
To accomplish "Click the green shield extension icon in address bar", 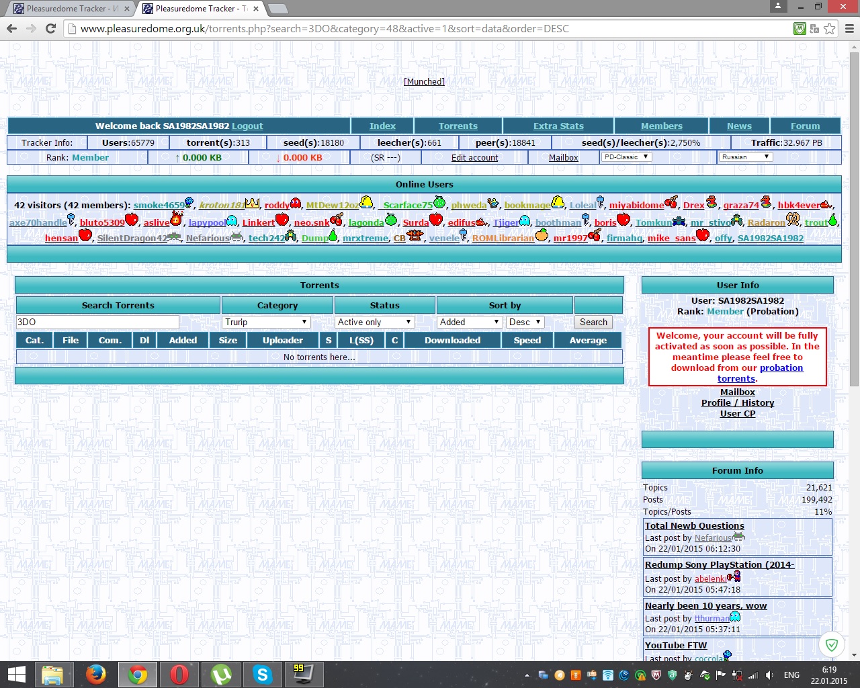I will pyautogui.click(x=800, y=28).
